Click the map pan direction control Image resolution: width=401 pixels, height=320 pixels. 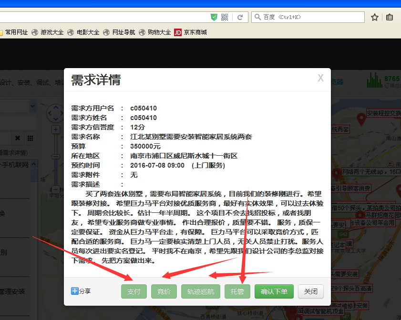click(56, 113)
